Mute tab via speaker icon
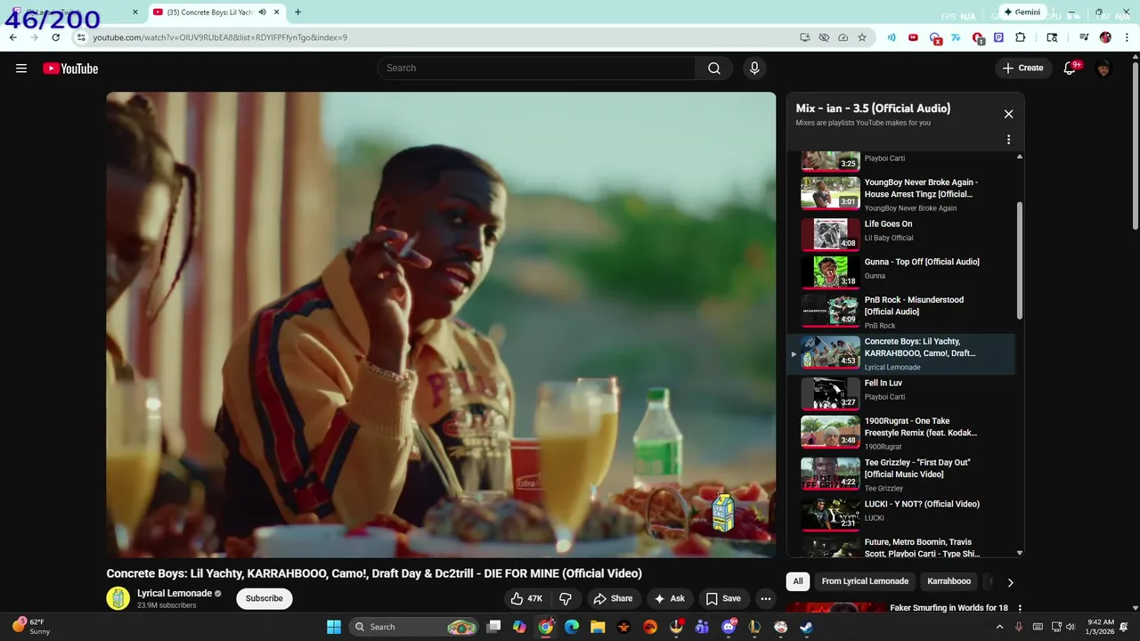The image size is (1140, 641). (x=262, y=12)
